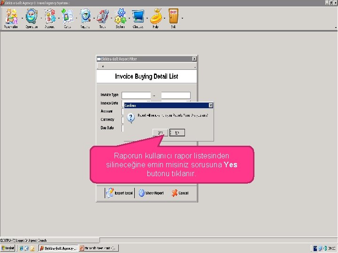Switch to Microsoft PowerPoint taskbar item
The image size is (338, 253).
click(99, 248)
